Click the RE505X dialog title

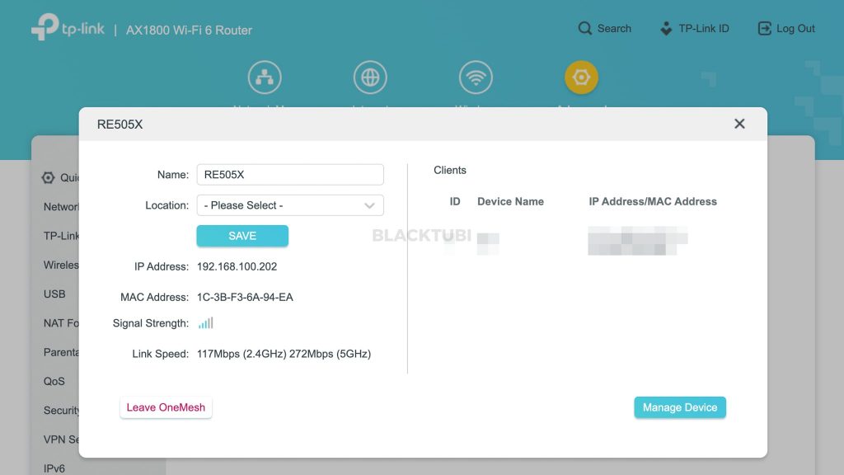point(120,125)
